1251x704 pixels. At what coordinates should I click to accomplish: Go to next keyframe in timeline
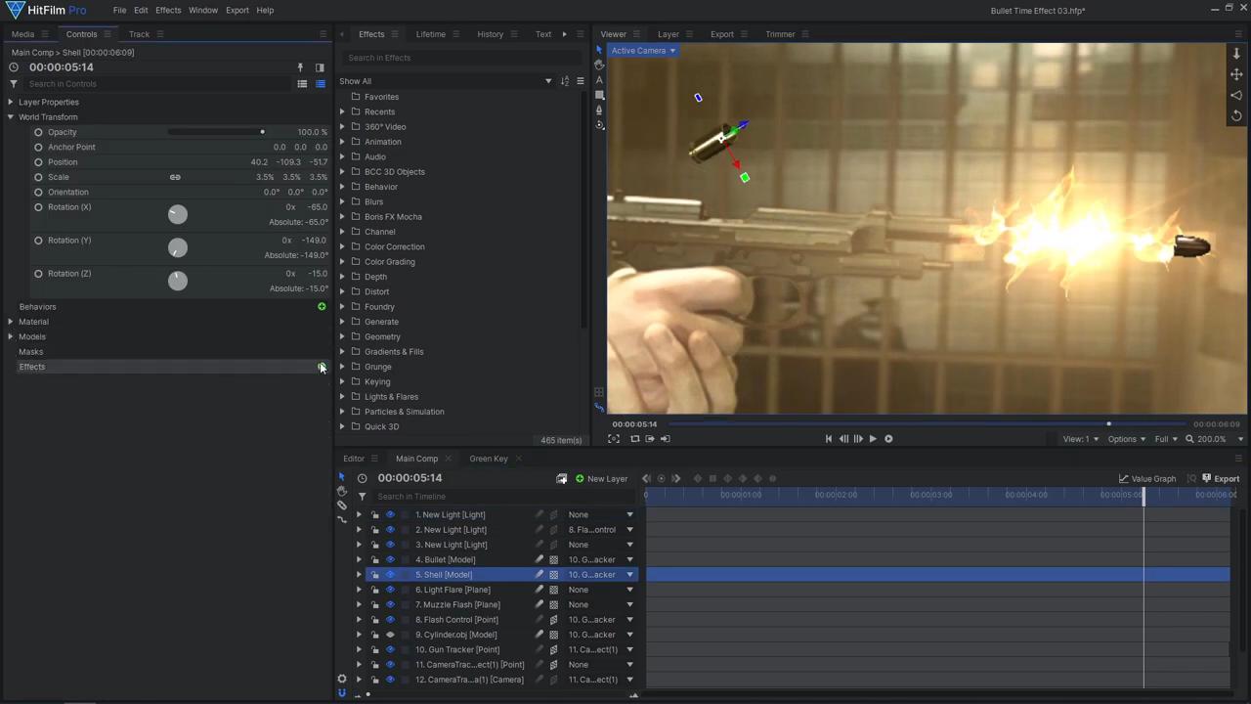pos(676,479)
